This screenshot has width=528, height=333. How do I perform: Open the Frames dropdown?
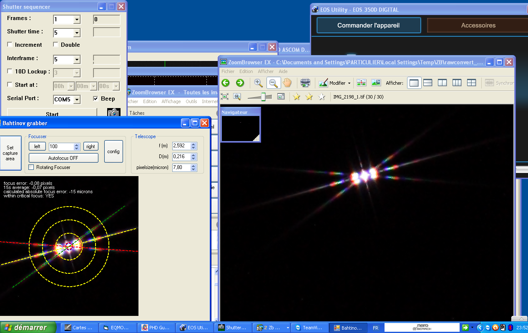(x=76, y=20)
